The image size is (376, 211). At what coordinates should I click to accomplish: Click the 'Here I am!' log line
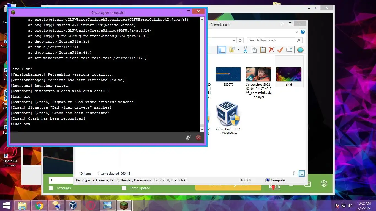click(x=21, y=69)
